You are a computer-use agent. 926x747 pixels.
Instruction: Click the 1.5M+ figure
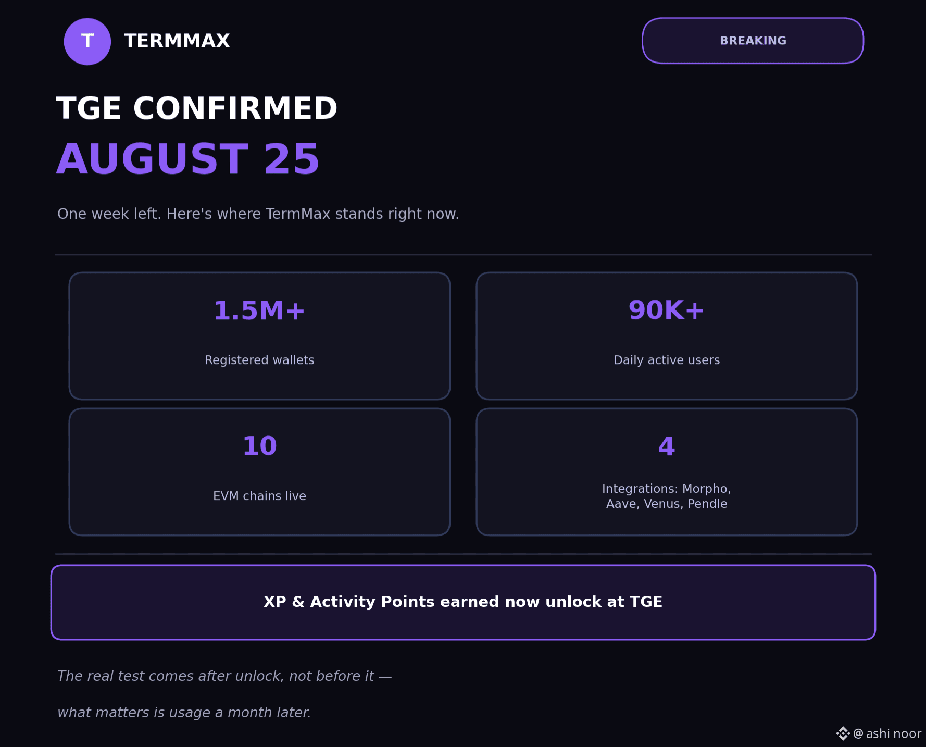pyautogui.click(x=259, y=310)
